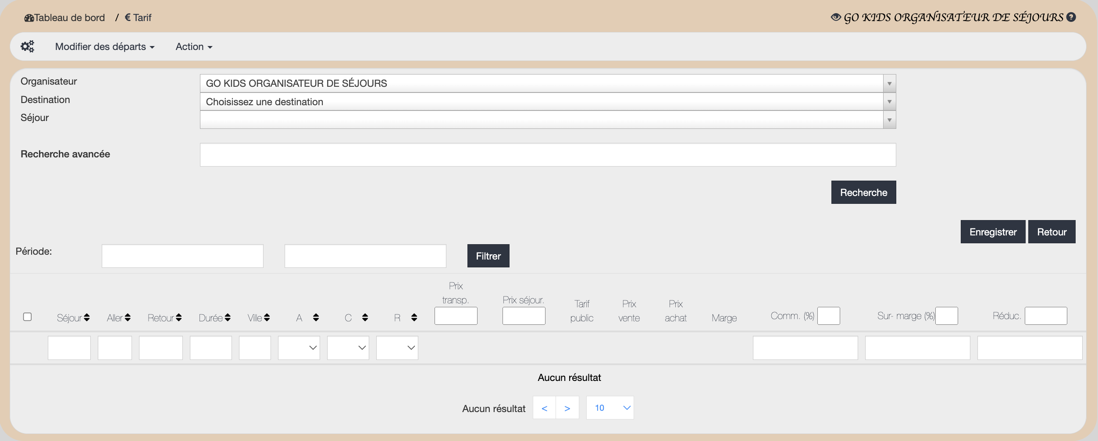Focus the Recherche avancée text field
1098x441 pixels.
[x=548, y=155]
